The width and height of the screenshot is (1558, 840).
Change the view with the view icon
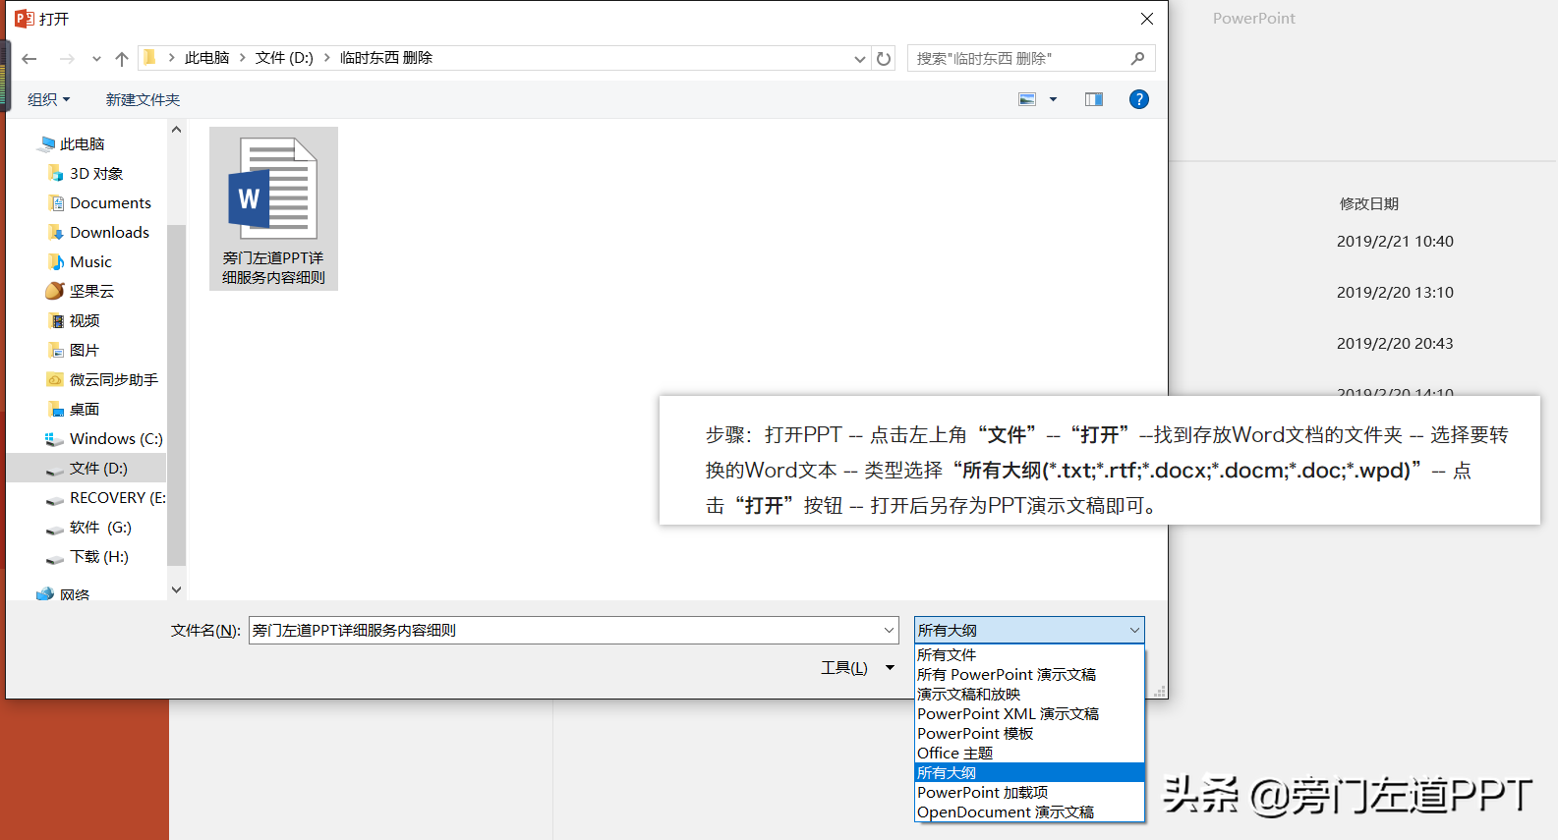pyautogui.click(x=1027, y=99)
